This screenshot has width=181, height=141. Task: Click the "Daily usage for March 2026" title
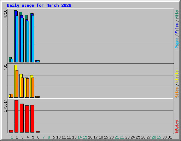click(x=39, y=5)
